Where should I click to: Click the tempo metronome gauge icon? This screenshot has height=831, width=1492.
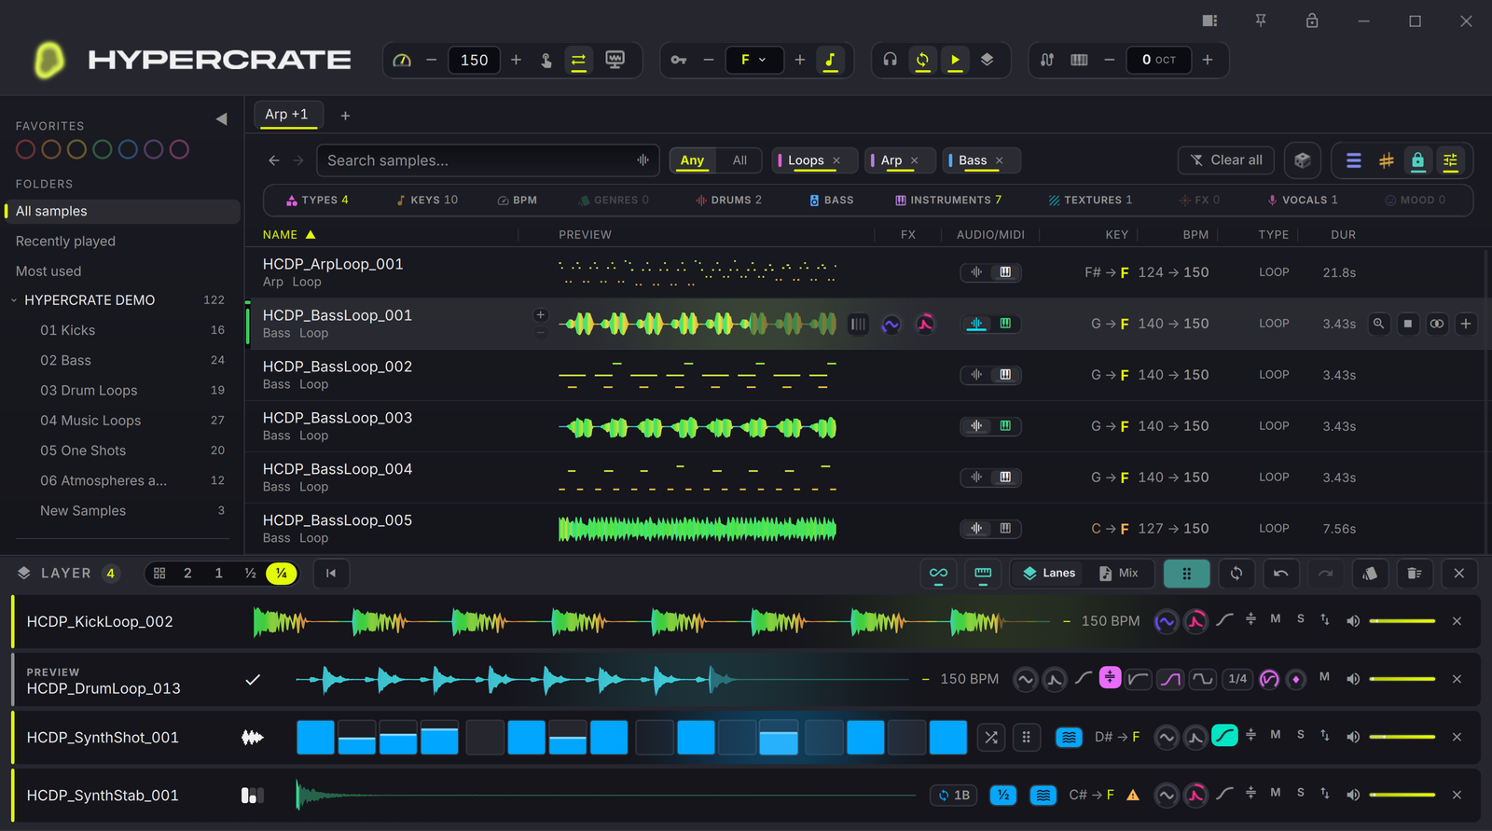[x=402, y=60]
